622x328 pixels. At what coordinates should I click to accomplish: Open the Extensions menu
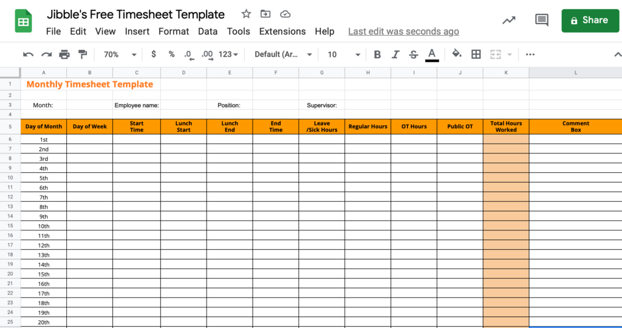(x=282, y=32)
